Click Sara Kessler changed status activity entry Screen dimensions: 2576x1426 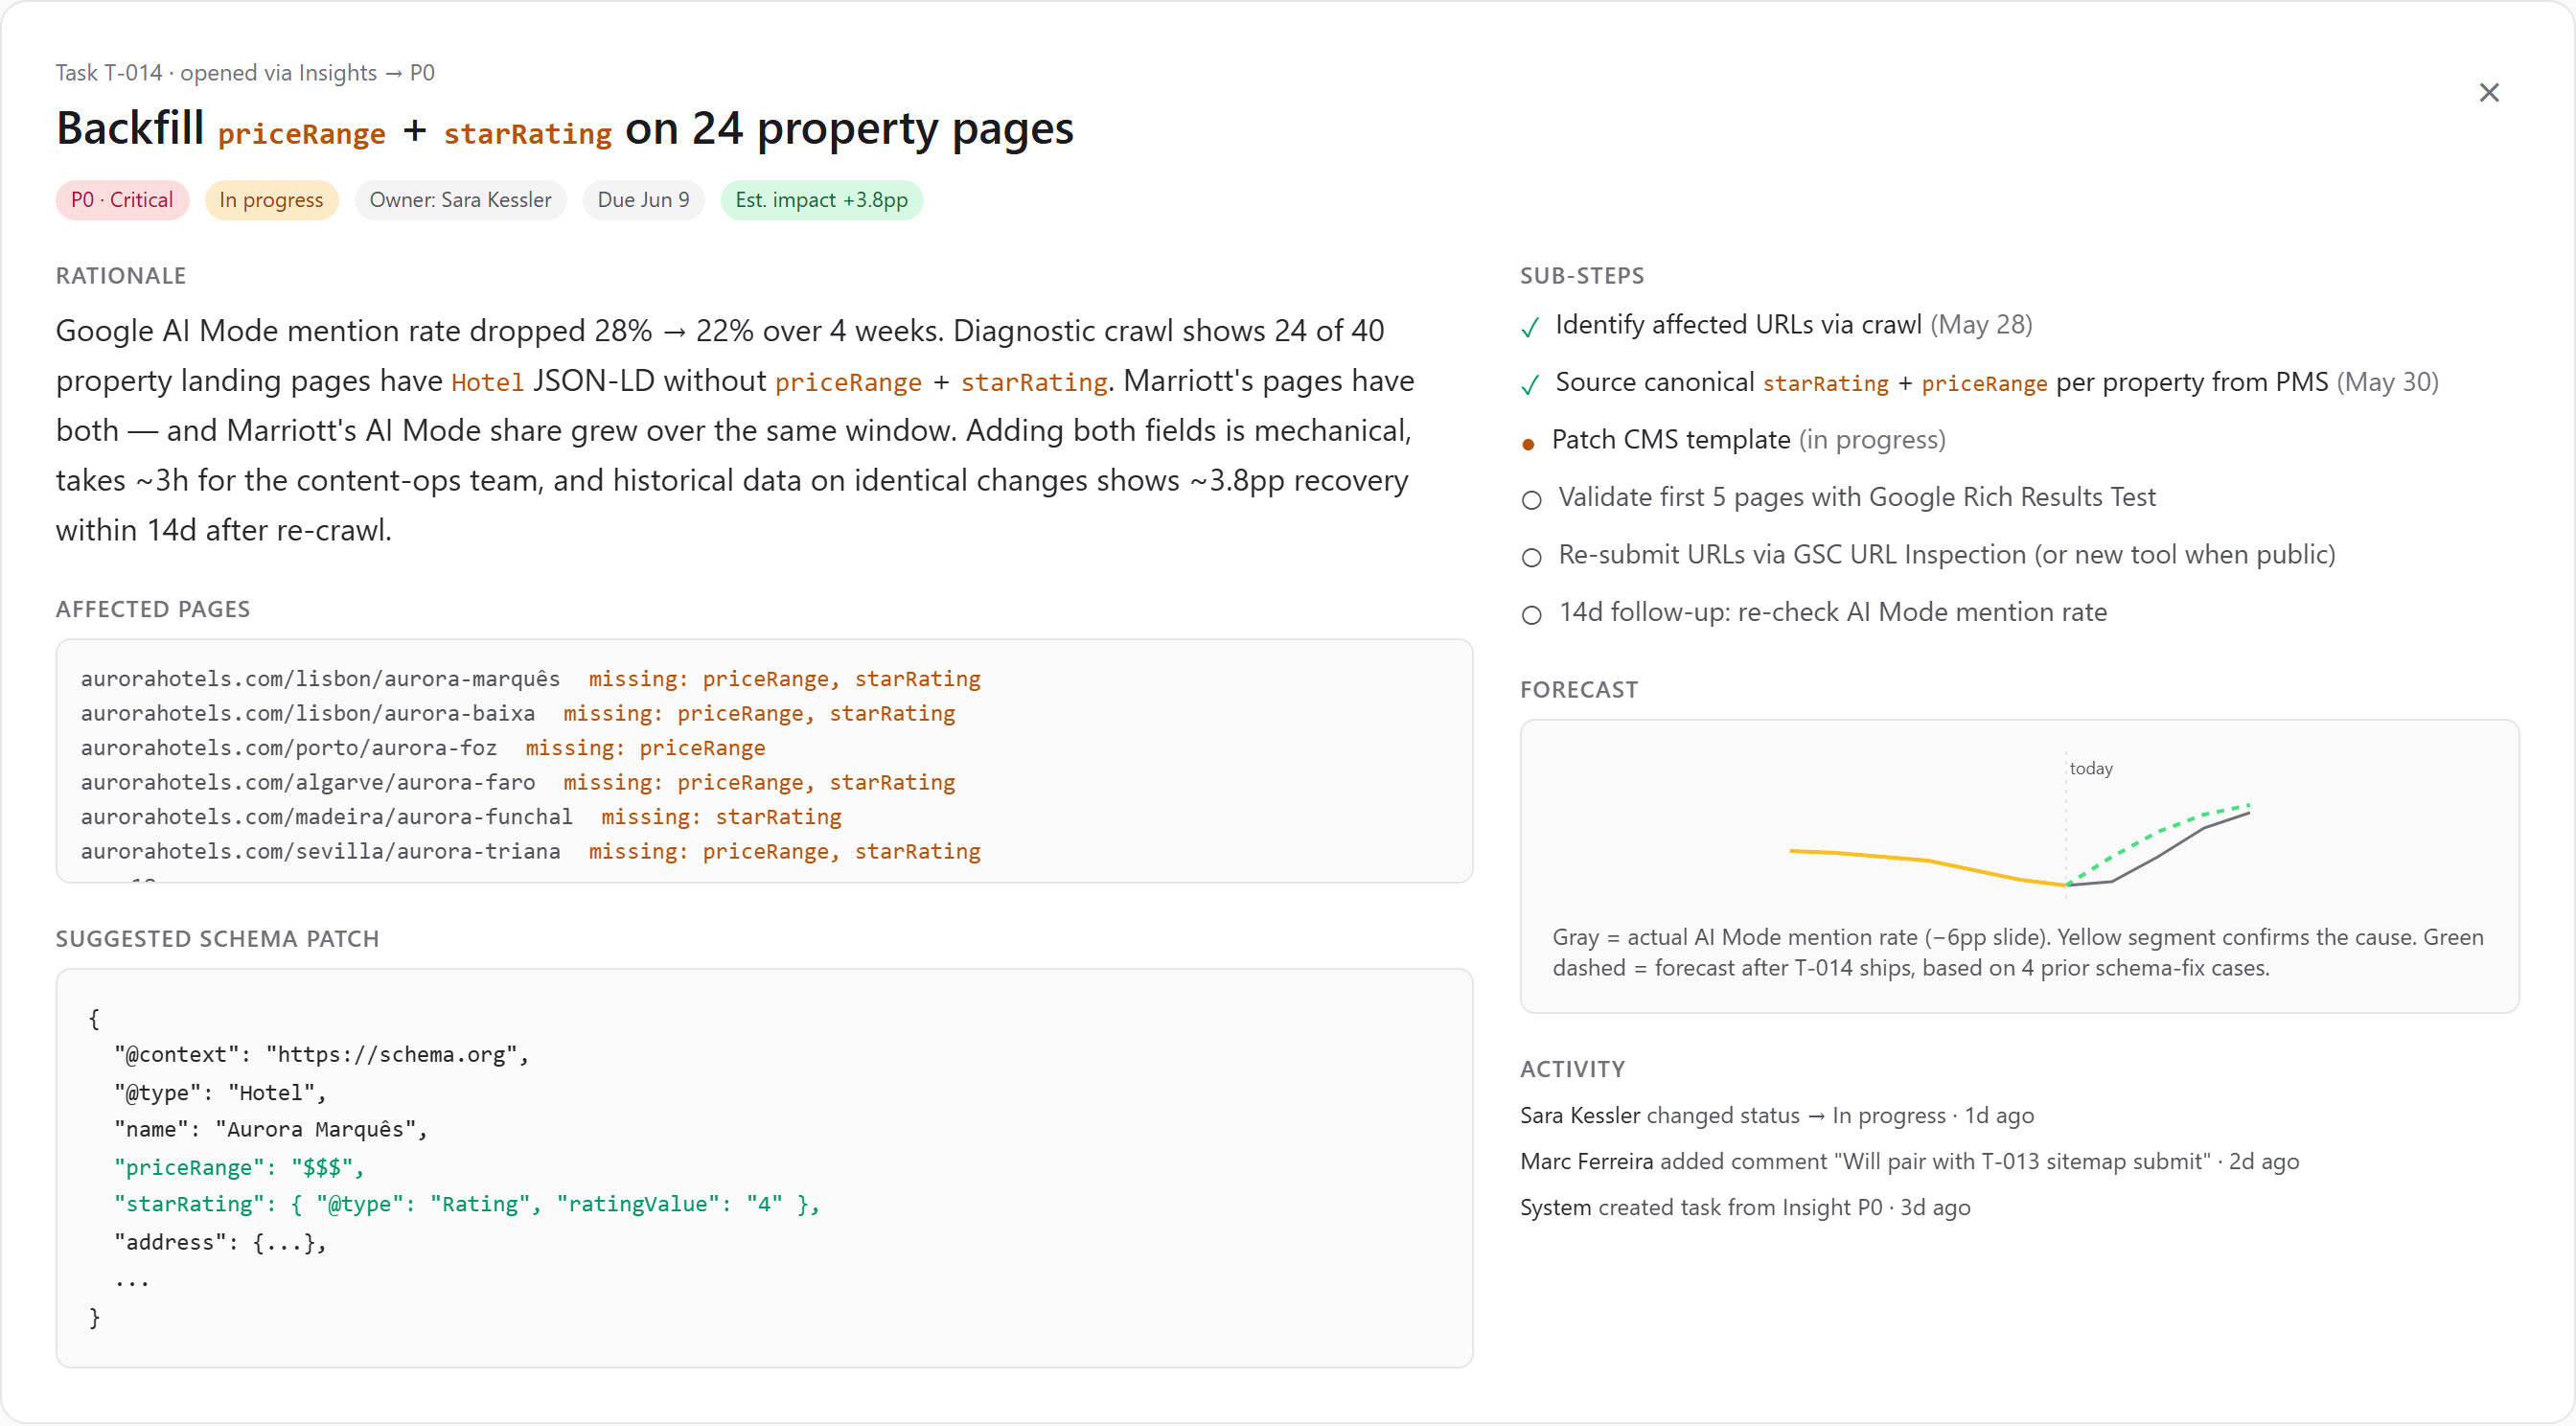1776,1116
